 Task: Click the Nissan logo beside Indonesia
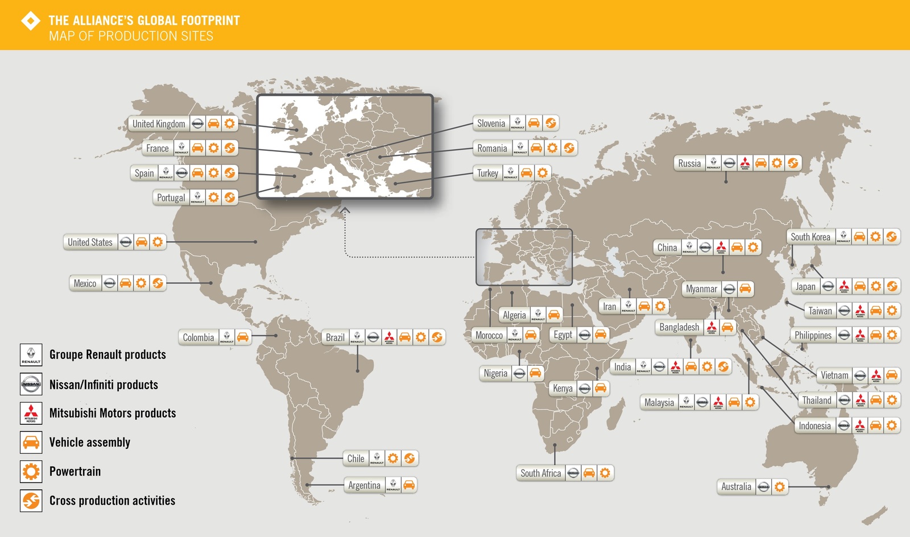click(x=844, y=426)
